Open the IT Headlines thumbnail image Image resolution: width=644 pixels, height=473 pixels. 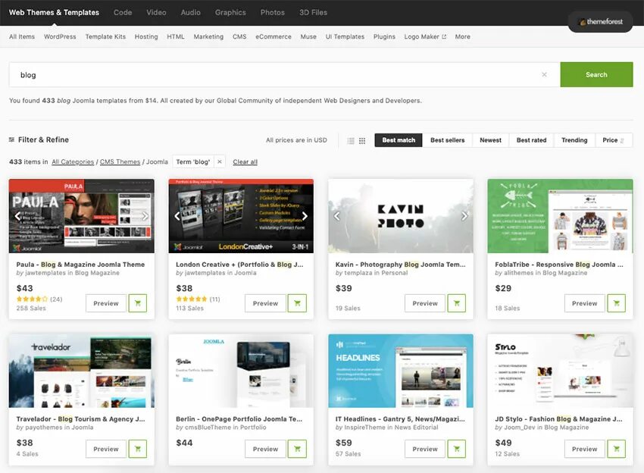pyautogui.click(x=401, y=371)
